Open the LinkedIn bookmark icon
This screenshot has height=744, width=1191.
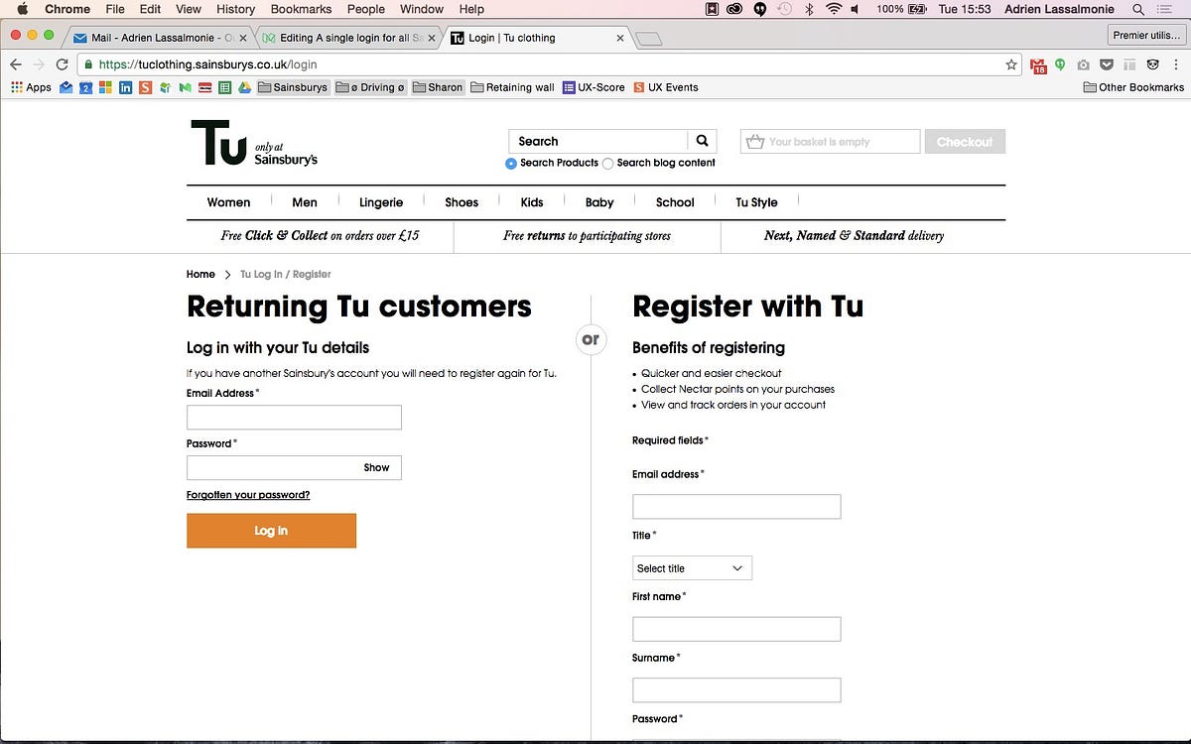click(125, 87)
